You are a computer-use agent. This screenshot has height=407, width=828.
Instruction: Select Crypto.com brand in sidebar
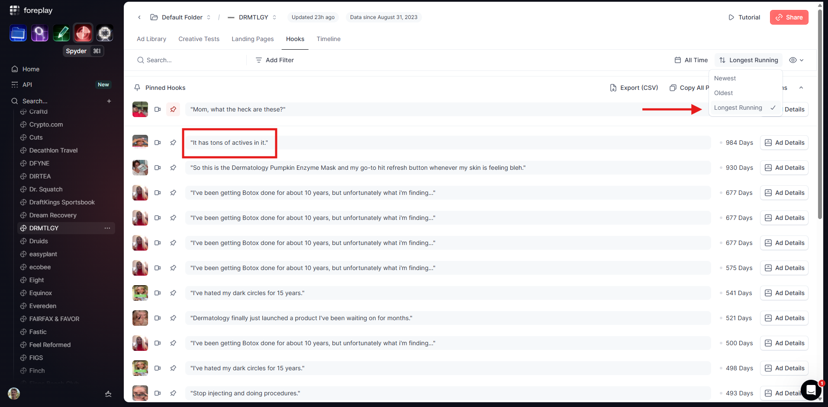(46, 124)
